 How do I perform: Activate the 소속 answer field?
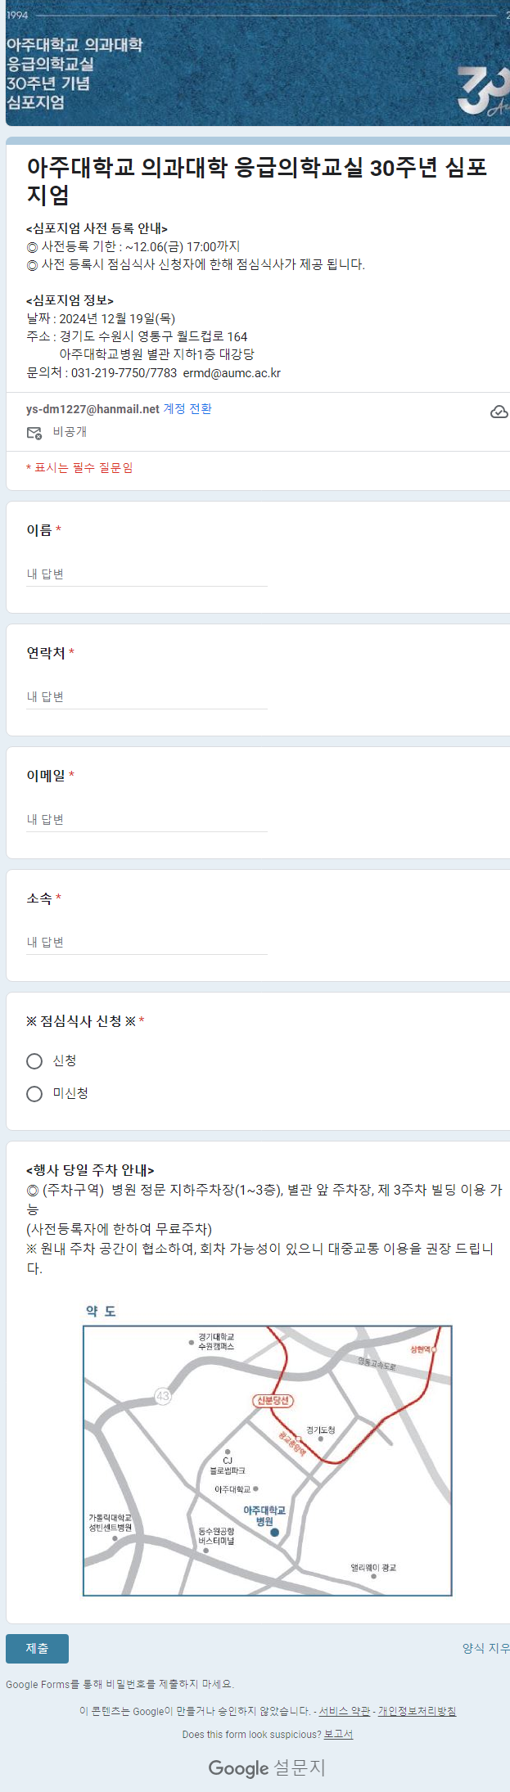147,943
